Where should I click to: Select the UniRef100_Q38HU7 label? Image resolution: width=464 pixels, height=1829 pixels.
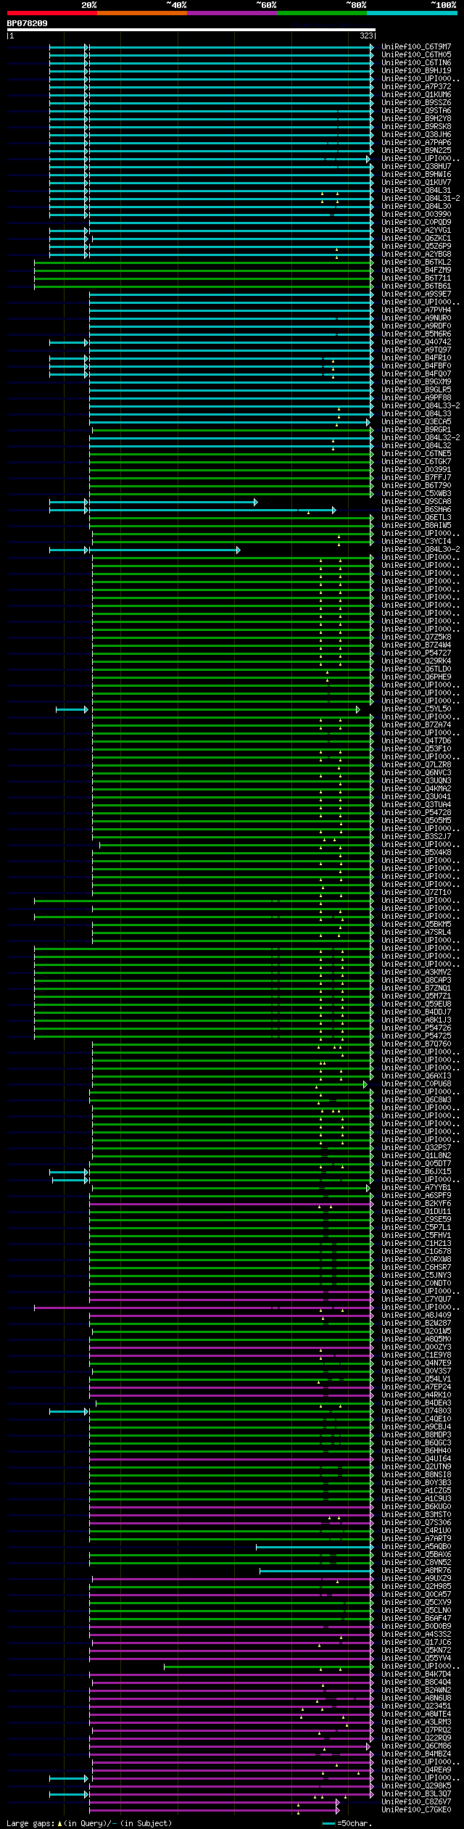[x=416, y=167]
